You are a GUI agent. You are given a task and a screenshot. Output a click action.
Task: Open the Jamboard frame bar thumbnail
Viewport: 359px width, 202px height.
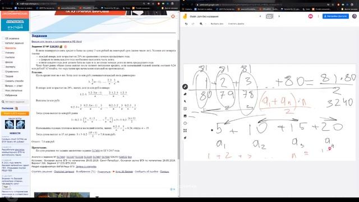(x=269, y=16)
